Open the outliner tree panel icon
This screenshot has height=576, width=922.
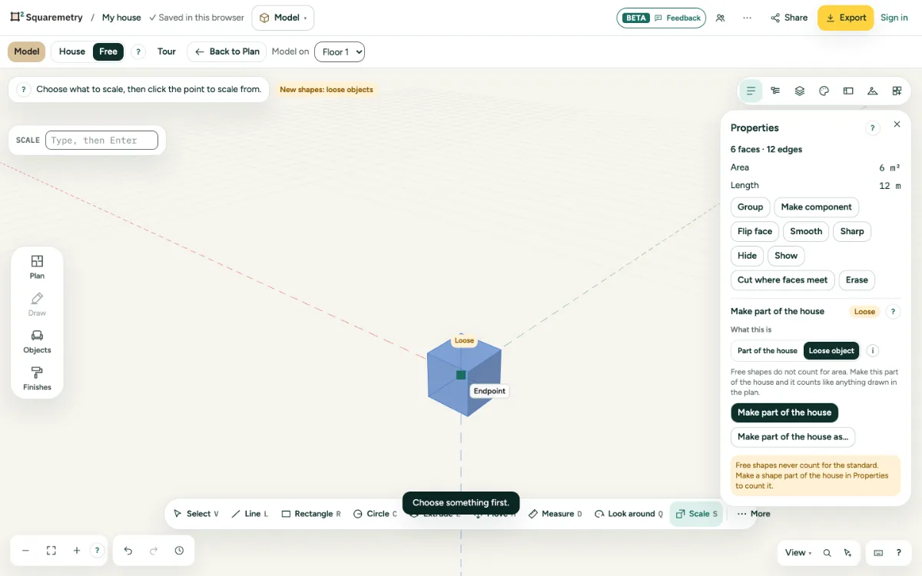775,91
